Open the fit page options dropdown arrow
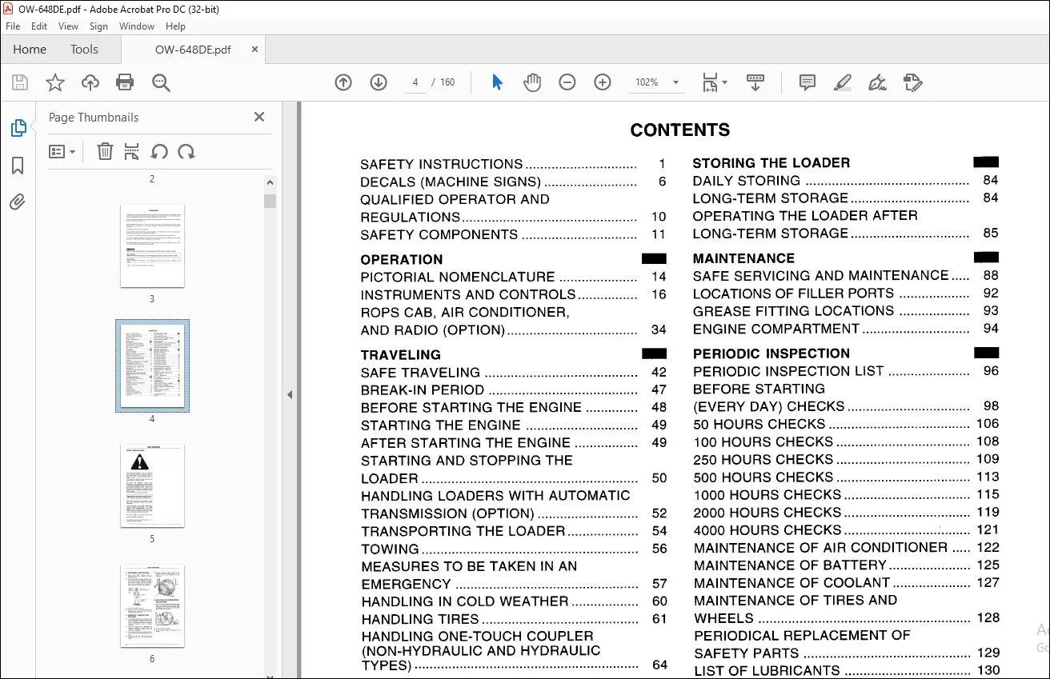Viewport: 1050px width, 679px height. (x=725, y=82)
